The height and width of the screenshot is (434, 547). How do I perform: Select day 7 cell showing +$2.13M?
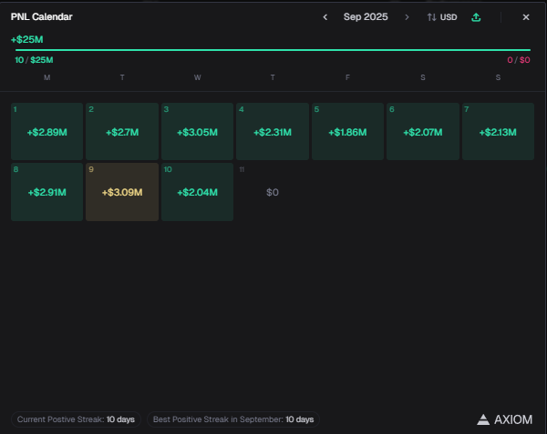tap(498, 131)
